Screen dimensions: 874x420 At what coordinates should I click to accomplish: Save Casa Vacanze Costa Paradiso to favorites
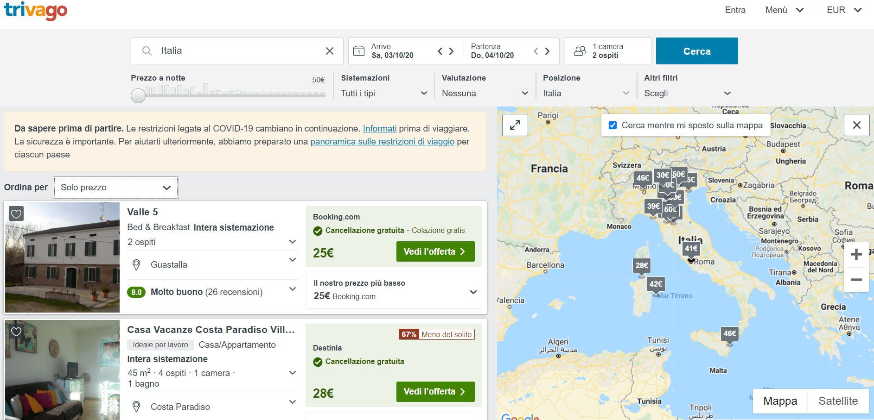point(16,332)
